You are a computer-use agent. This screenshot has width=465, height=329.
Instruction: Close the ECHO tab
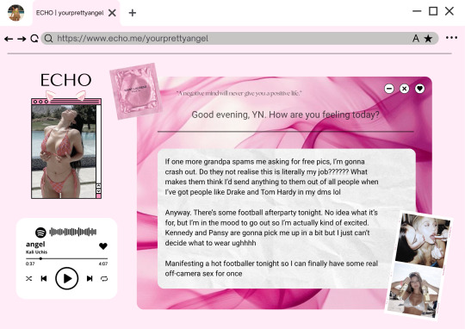(x=112, y=13)
